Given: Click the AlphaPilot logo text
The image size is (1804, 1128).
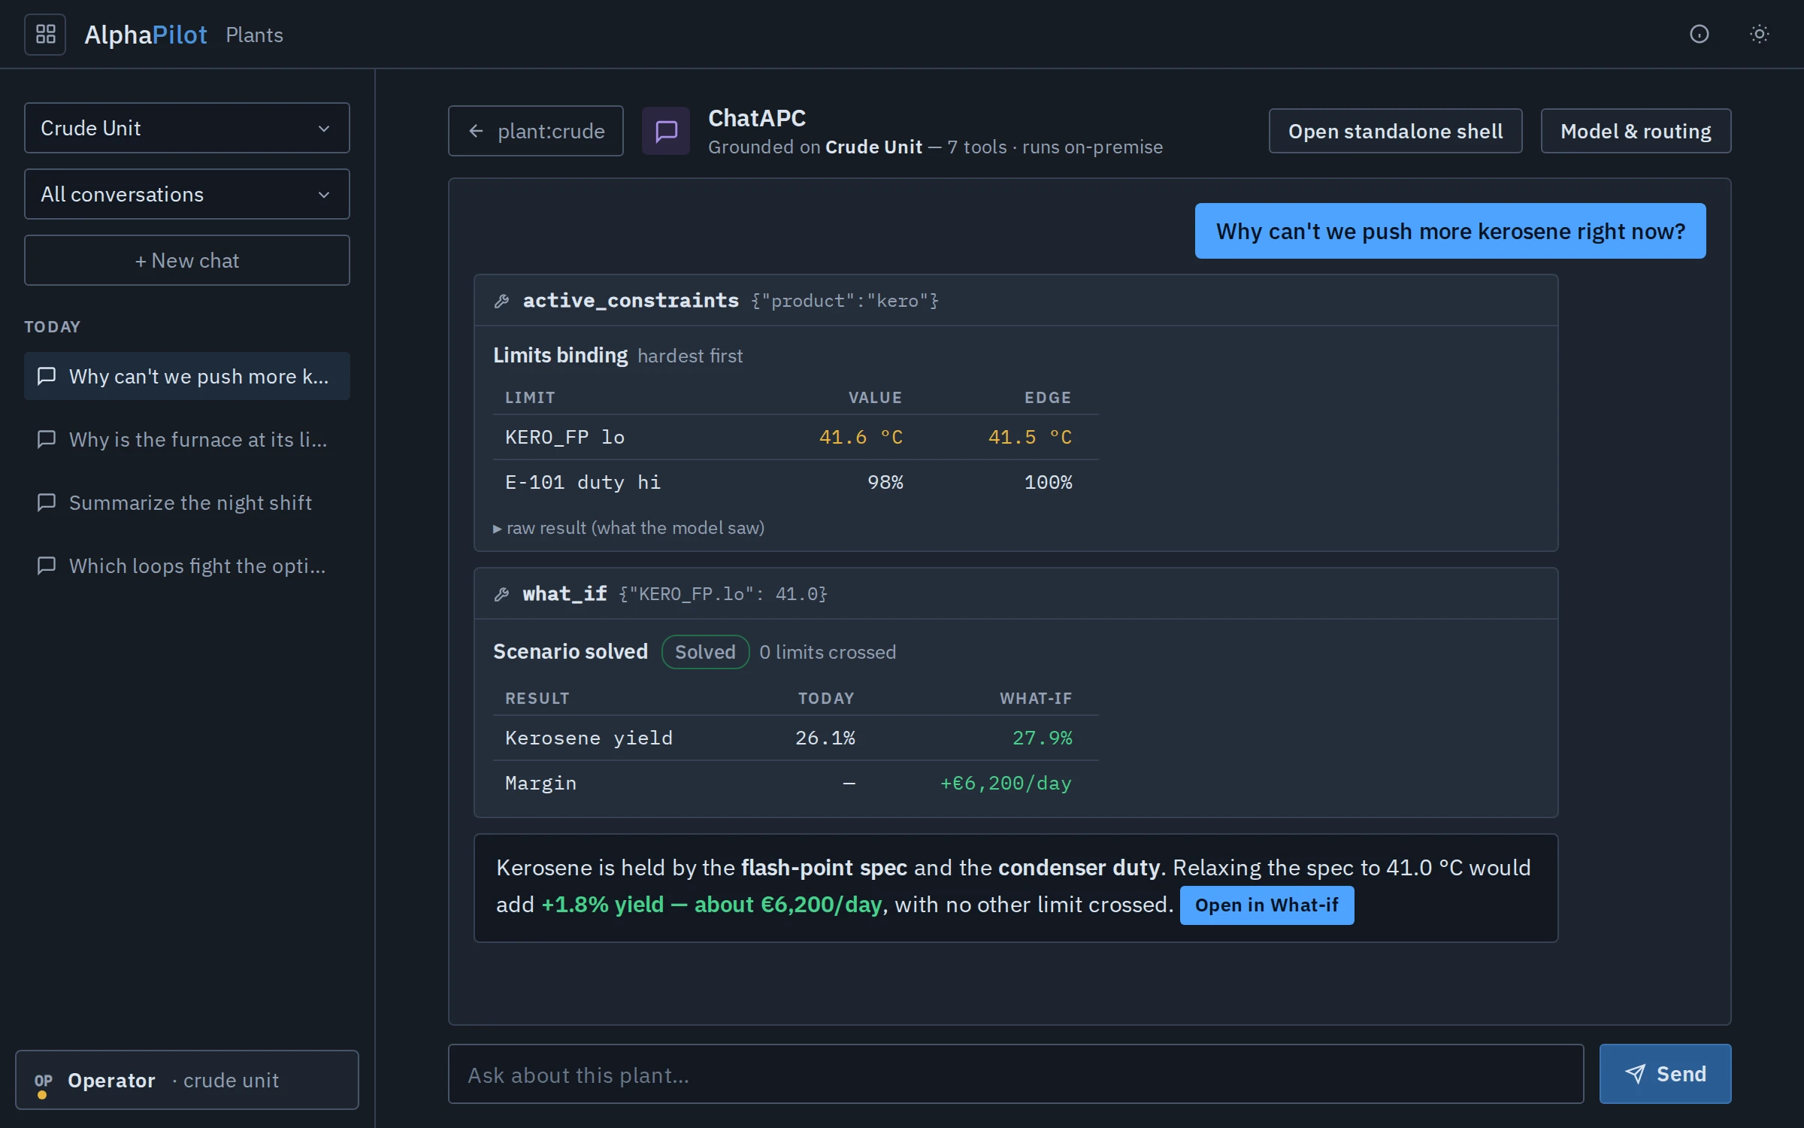Looking at the screenshot, I should (x=145, y=35).
